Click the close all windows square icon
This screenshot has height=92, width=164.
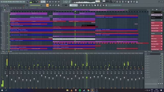(x=106, y=5)
